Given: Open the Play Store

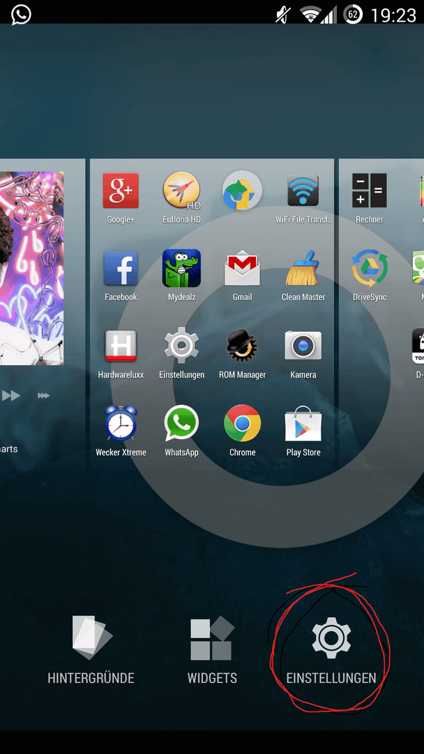Looking at the screenshot, I should (x=303, y=431).
